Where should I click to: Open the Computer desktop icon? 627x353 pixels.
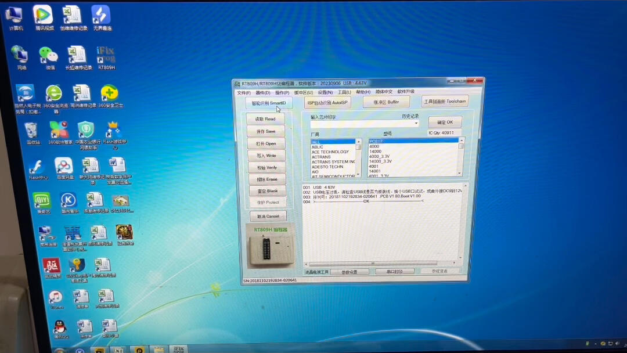click(x=15, y=17)
